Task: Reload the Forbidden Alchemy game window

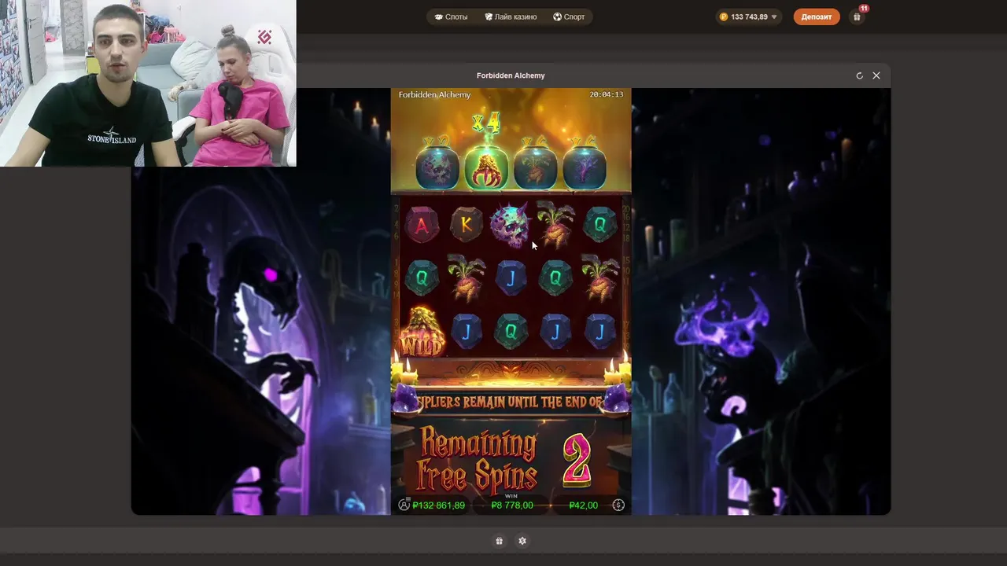Action: [859, 75]
